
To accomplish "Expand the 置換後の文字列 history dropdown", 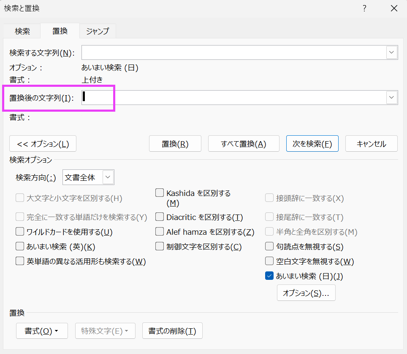I will tap(392, 97).
